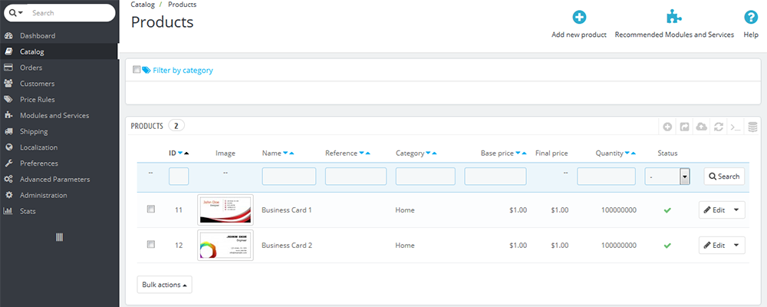Click the Stats bar chart icon
Screen dimensions: 767x307
coord(8,211)
